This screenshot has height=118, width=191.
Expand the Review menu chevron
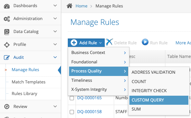[55, 106]
